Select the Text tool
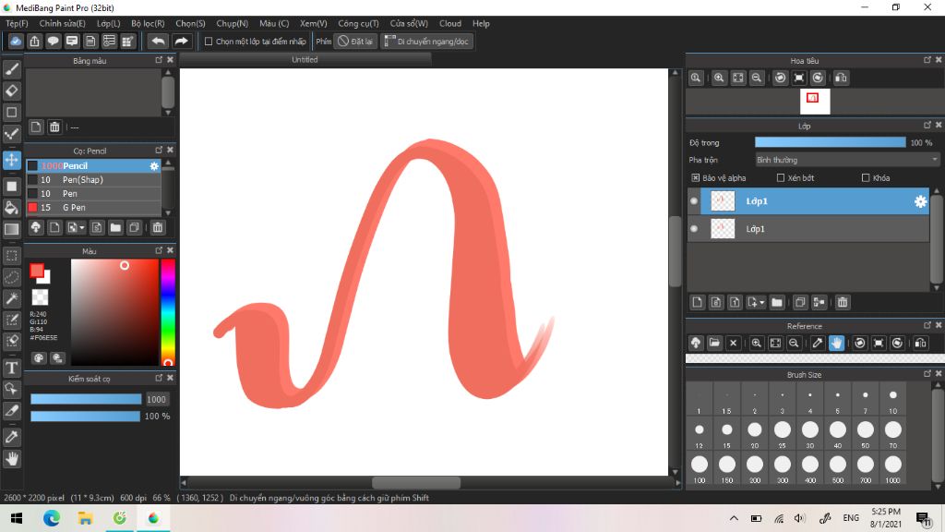945x532 pixels. click(11, 368)
